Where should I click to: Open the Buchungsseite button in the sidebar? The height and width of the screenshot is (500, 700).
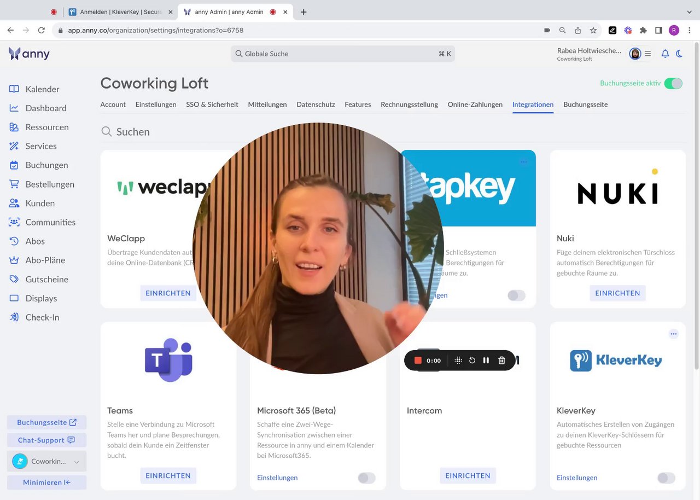tap(46, 422)
